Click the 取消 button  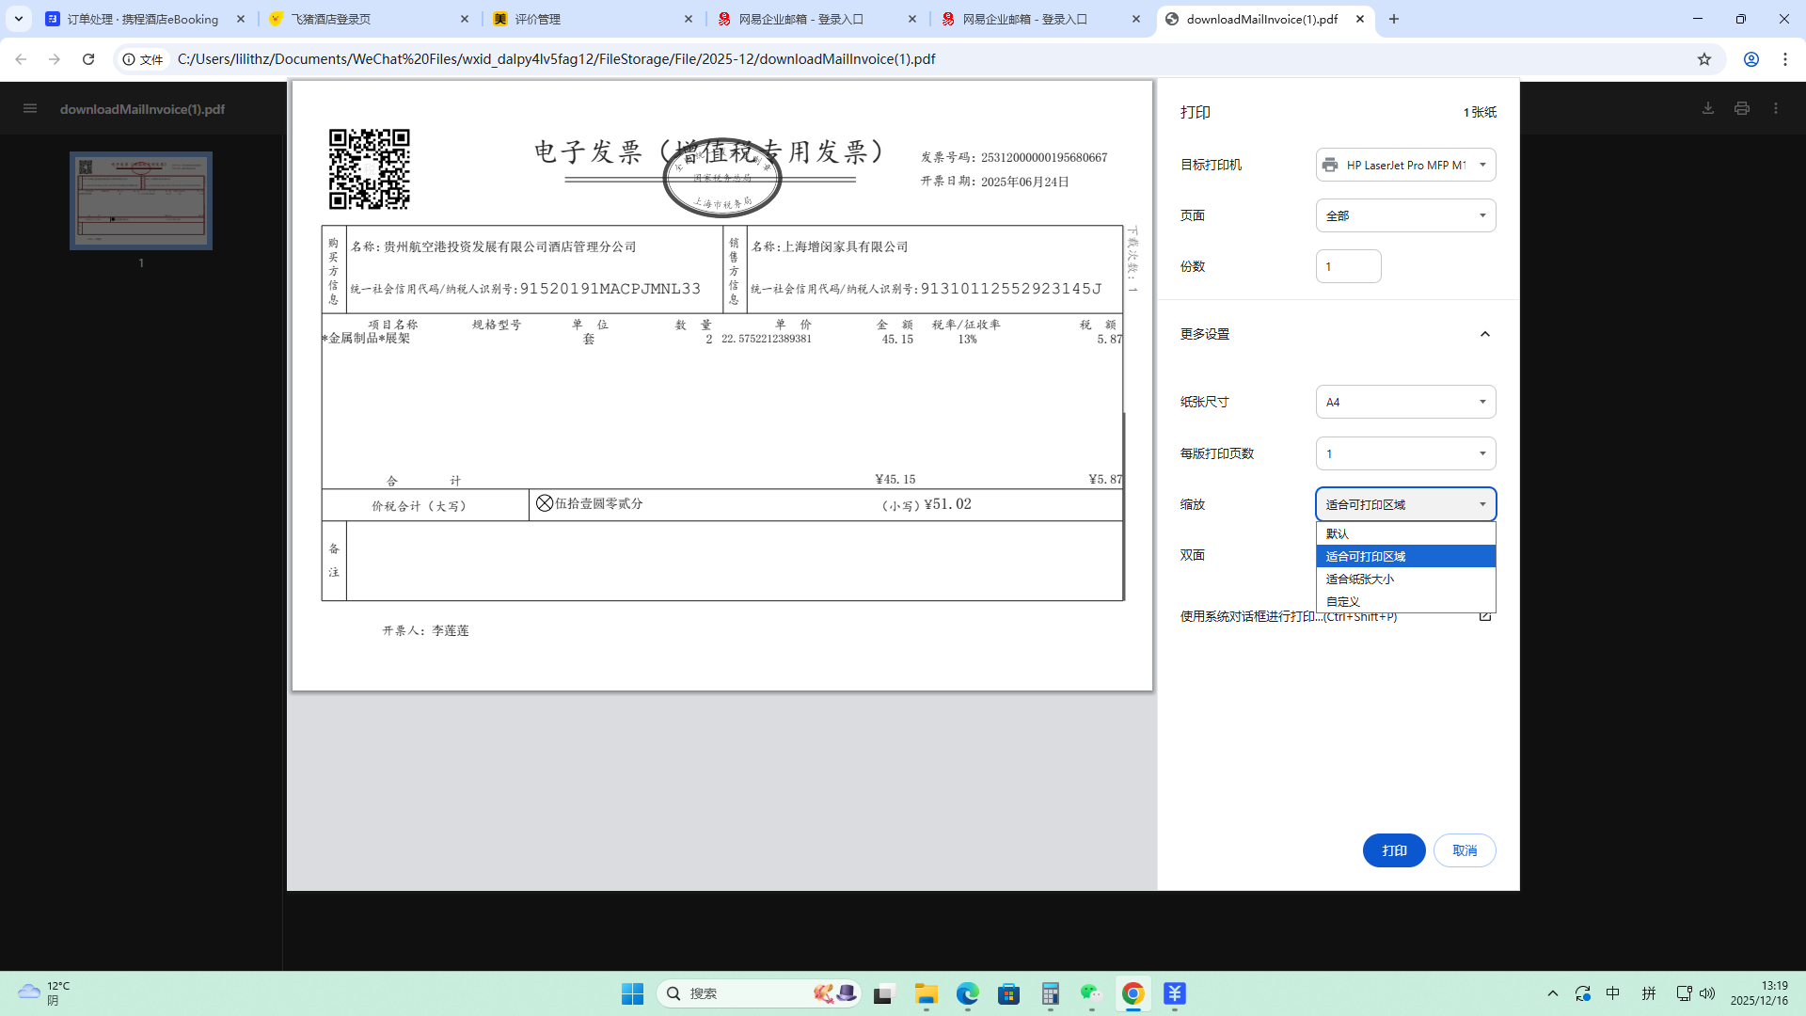click(x=1465, y=850)
